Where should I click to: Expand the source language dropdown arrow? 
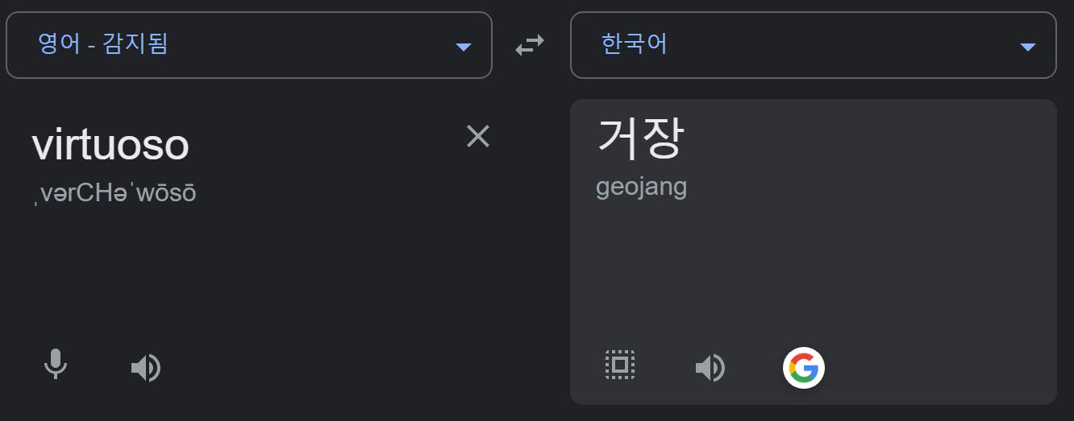463,47
